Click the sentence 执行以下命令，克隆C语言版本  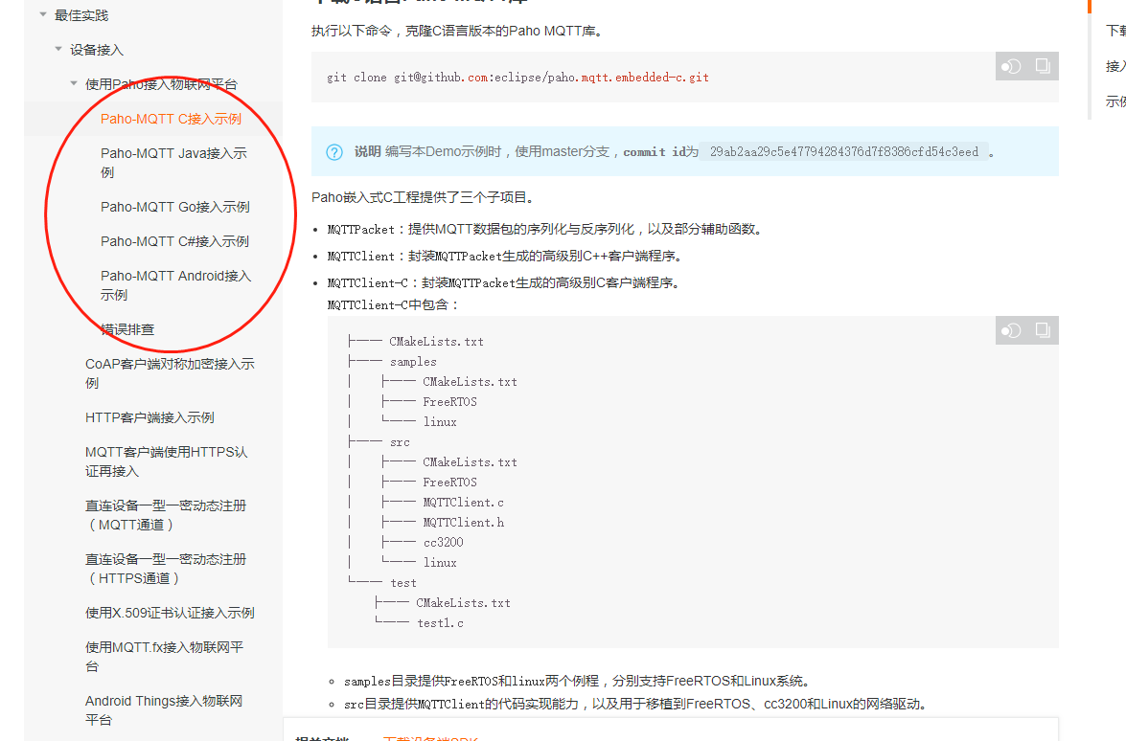(458, 32)
